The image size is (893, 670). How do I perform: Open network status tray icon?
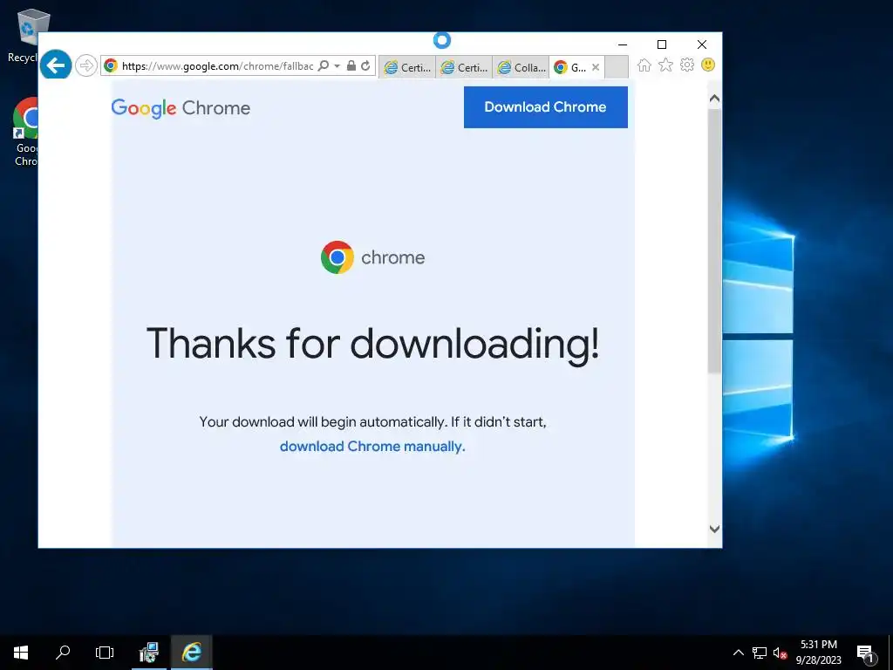(760, 653)
